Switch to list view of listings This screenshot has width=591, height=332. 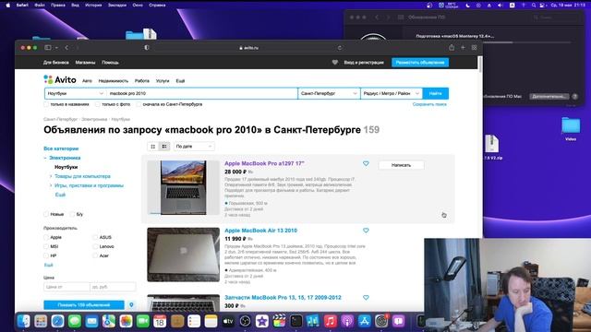pos(164,147)
